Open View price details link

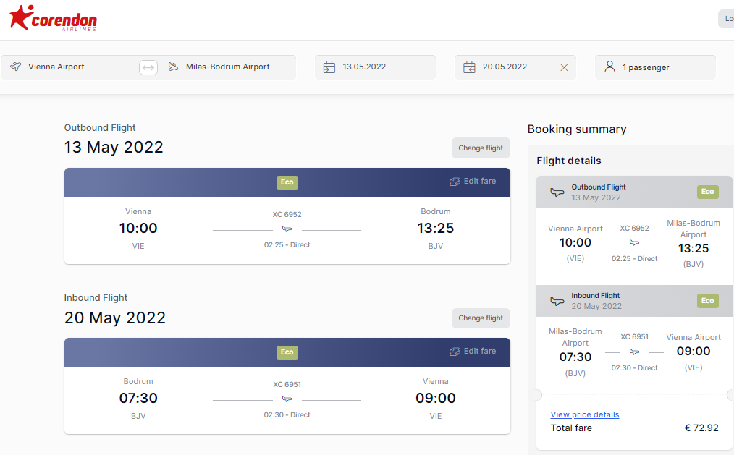(x=585, y=414)
